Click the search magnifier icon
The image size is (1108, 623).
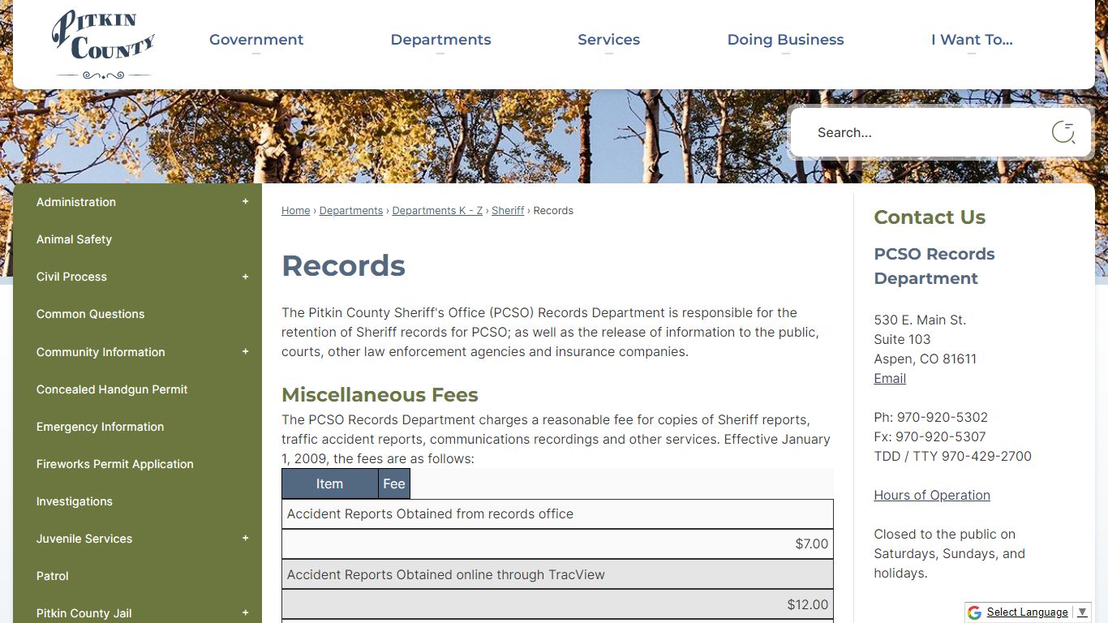point(1063,132)
